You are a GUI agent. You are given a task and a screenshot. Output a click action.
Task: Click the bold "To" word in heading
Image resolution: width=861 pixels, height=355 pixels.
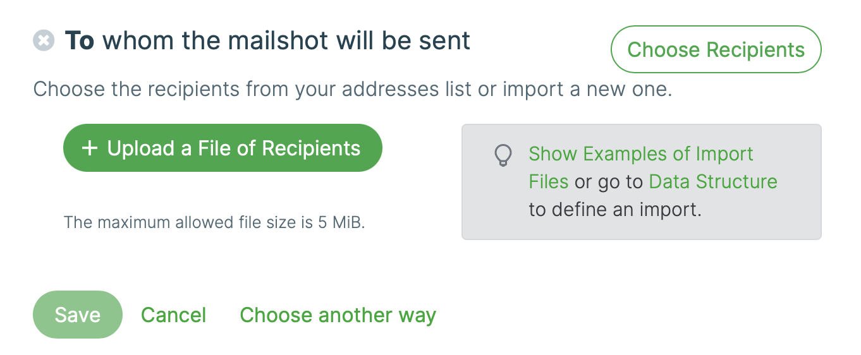(80, 41)
